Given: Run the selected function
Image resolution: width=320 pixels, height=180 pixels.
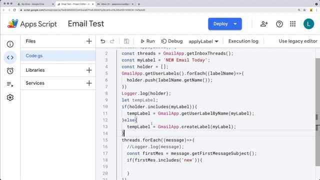Looking at the screenshot, I should 148,41.
